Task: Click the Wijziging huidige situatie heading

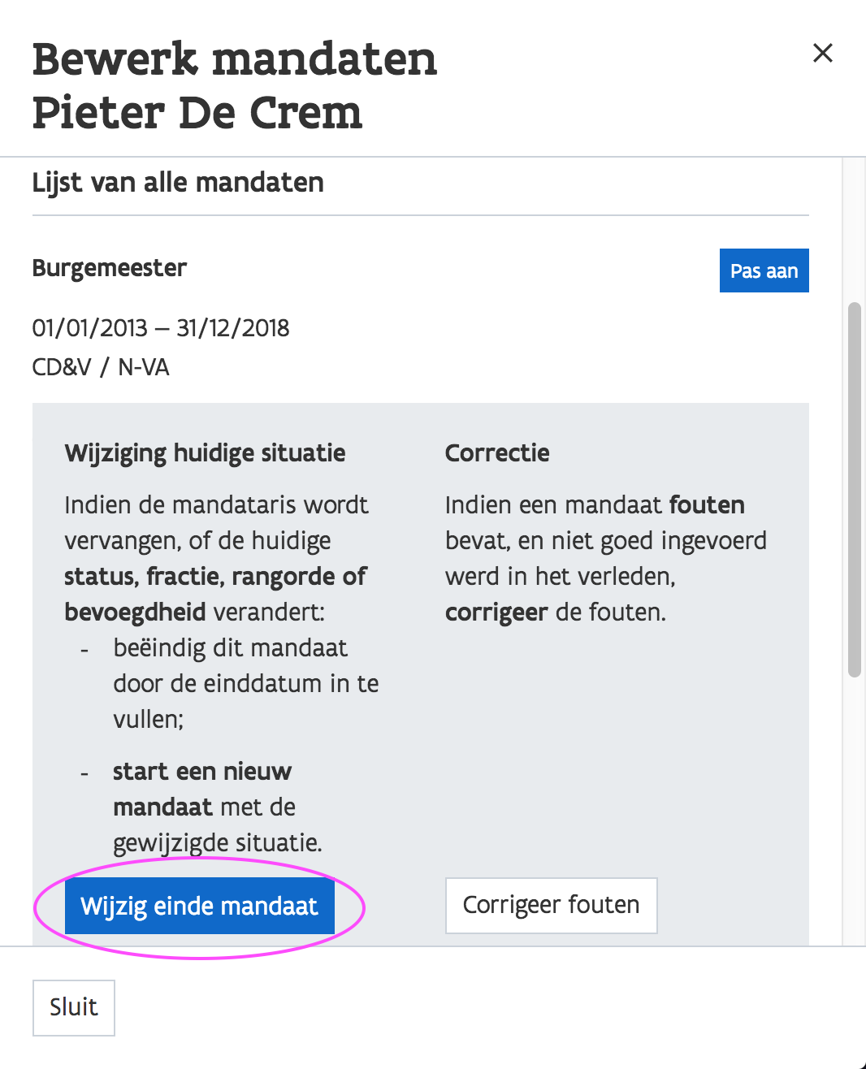Action: coord(205,453)
